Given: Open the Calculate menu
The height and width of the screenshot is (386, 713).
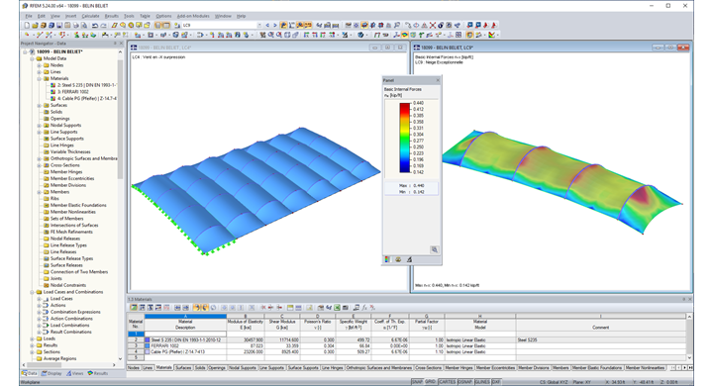Looking at the screenshot, I should (90, 16).
